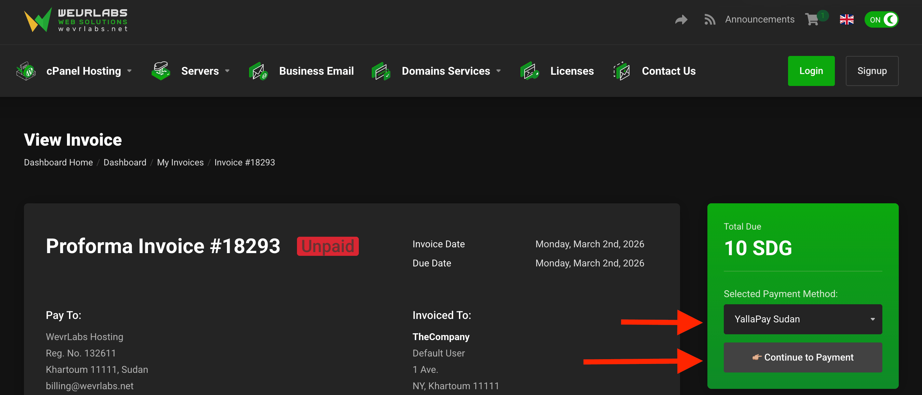The height and width of the screenshot is (395, 922).
Task: Click the UK flag language icon
Action: pos(846,20)
